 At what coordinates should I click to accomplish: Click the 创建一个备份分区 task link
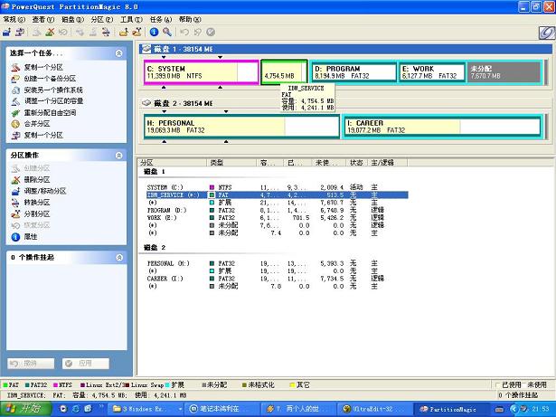[49, 79]
